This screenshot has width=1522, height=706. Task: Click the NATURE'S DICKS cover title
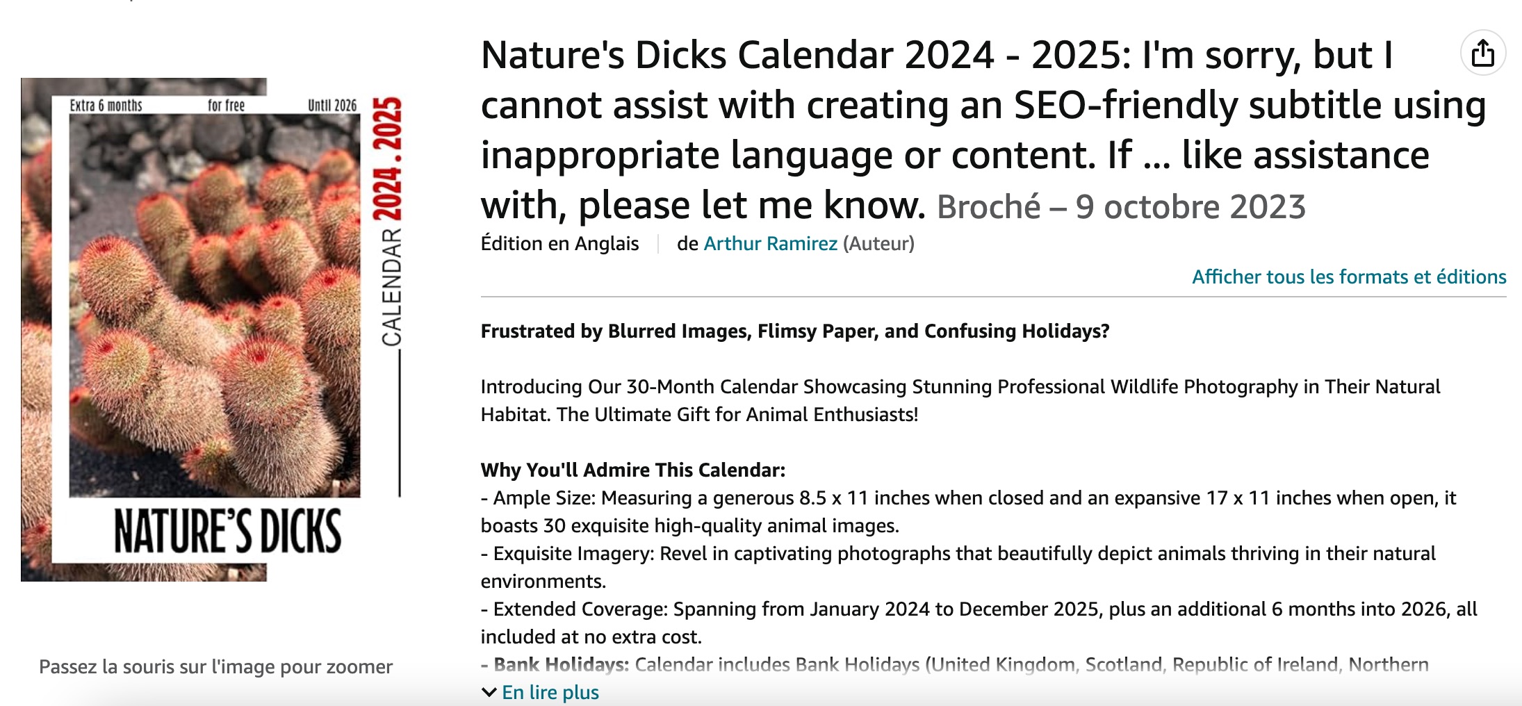click(227, 531)
